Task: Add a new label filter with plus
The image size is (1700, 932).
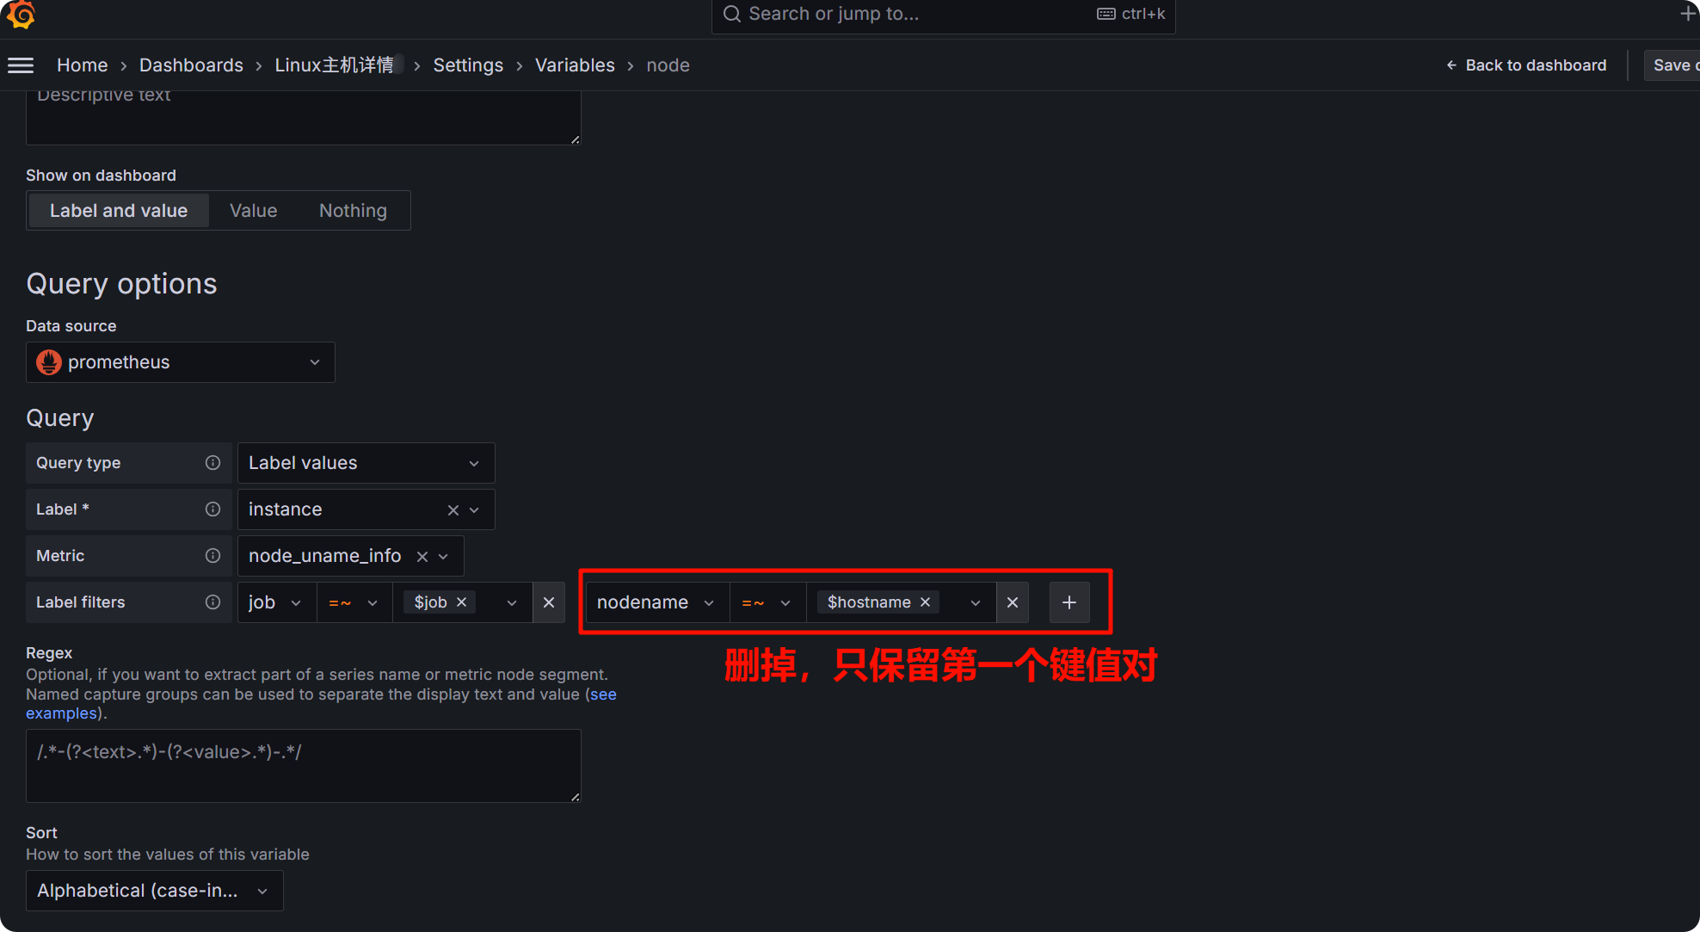Action: pyautogui.click(x=1069, y=602)
